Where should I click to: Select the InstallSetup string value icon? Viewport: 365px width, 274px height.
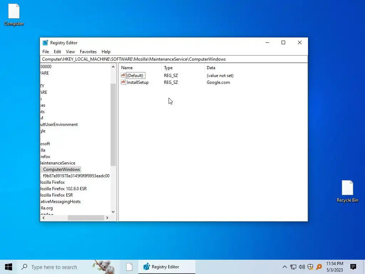123,82
